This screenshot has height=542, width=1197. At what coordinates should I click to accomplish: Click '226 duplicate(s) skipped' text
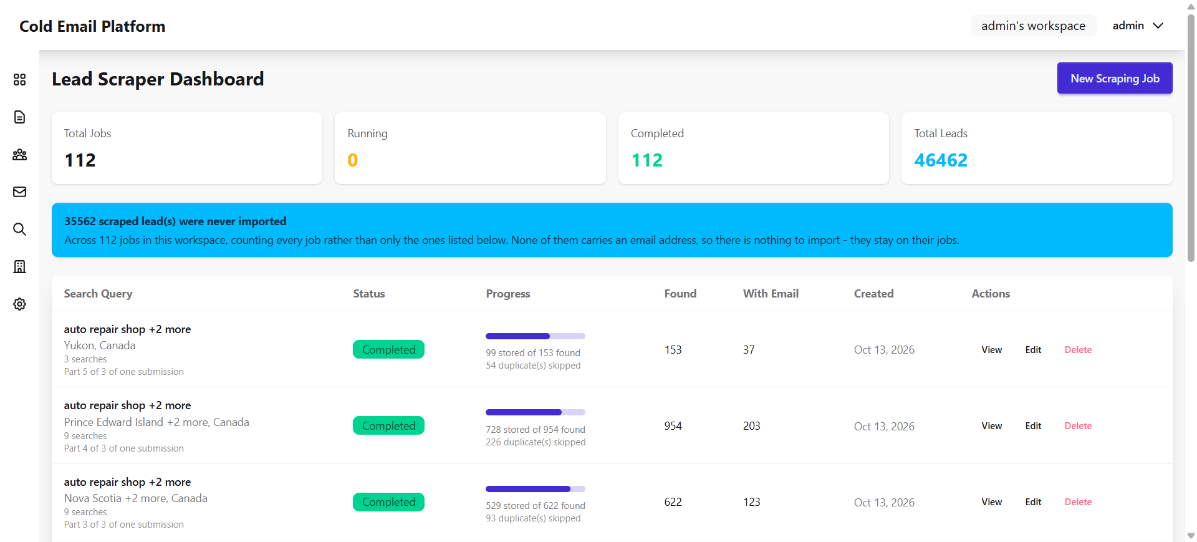(536, 442)
